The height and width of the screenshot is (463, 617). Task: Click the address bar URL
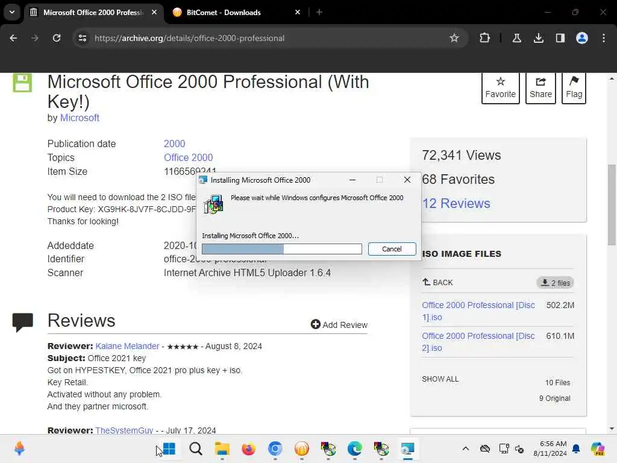pyautogui.click(x=189, y=38)
